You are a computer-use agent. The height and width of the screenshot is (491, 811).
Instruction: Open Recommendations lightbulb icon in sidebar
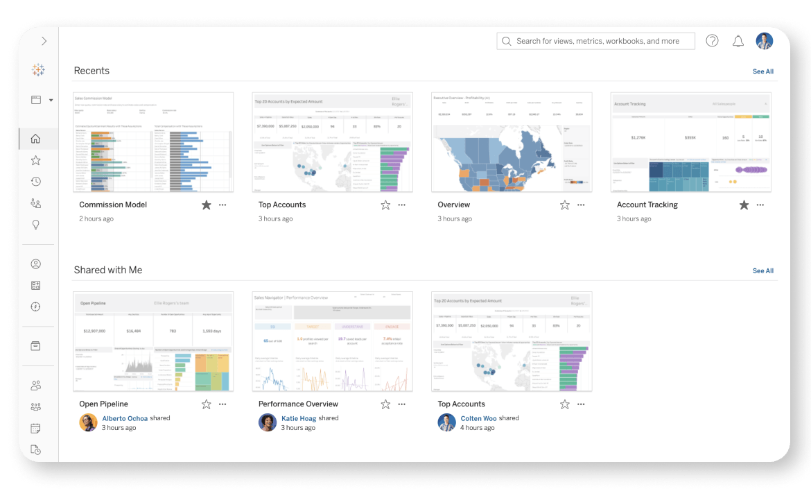click(36, 225)
